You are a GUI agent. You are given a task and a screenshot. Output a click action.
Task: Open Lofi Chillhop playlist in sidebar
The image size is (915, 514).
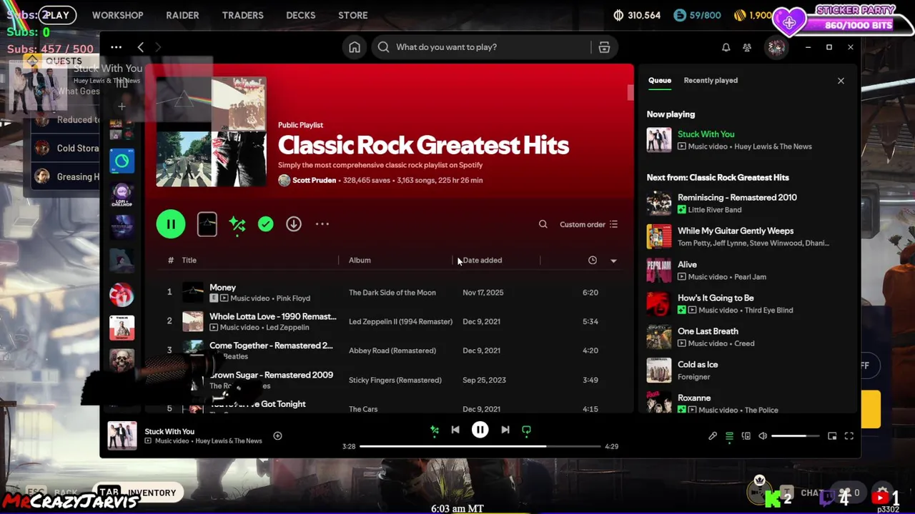point(122,194)
